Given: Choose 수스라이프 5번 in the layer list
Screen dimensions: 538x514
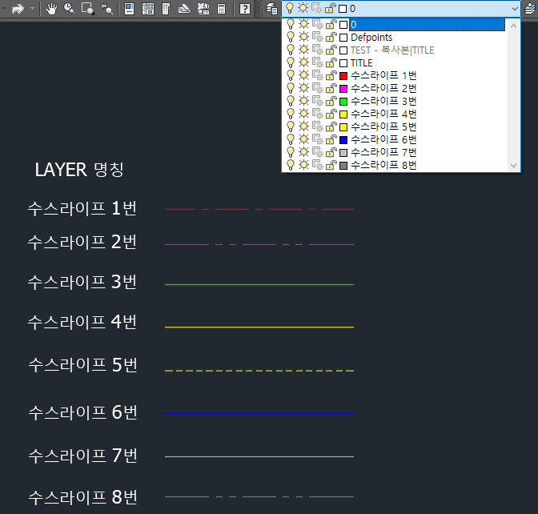Looking at the screenshot, I should [383, 127].
